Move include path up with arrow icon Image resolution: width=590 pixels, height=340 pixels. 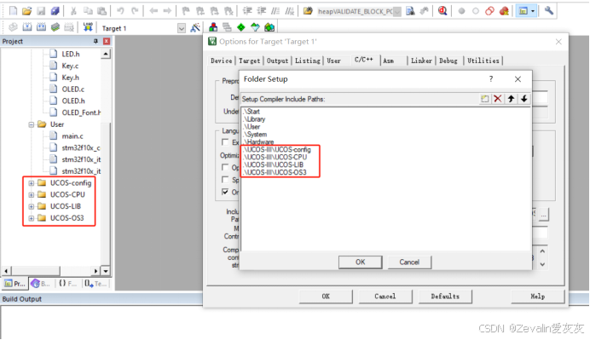511,99
